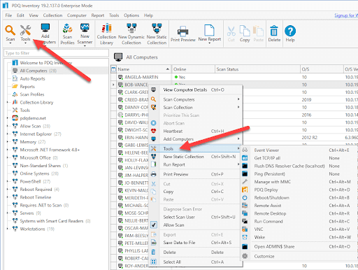Click the Type to filter input field
The width and height of the screenshot is (358, 270).
point(56,53)
